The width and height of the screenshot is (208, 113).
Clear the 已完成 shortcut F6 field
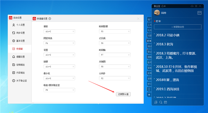click(129, 43)
